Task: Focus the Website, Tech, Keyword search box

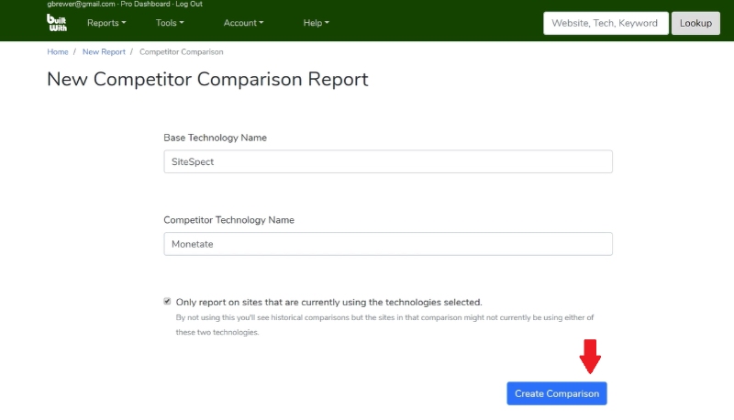Action: coord(606,23)
